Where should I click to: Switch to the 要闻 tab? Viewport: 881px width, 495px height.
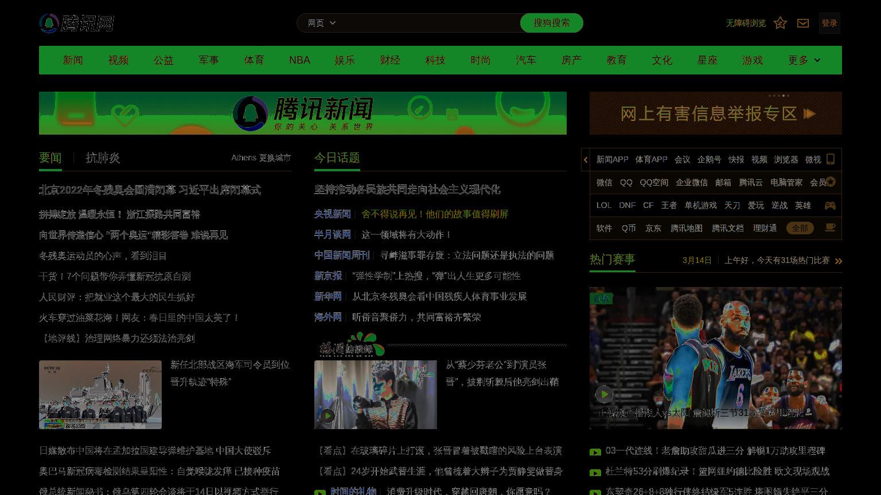50,158
